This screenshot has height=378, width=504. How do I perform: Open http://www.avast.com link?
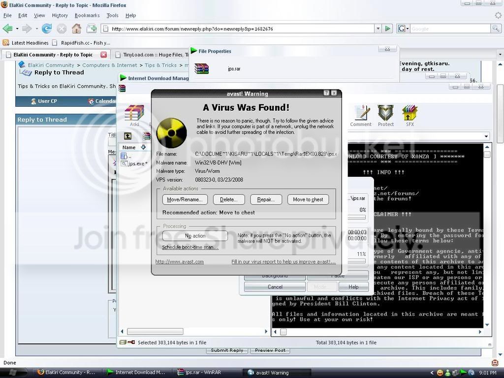[x=179, y=262]
